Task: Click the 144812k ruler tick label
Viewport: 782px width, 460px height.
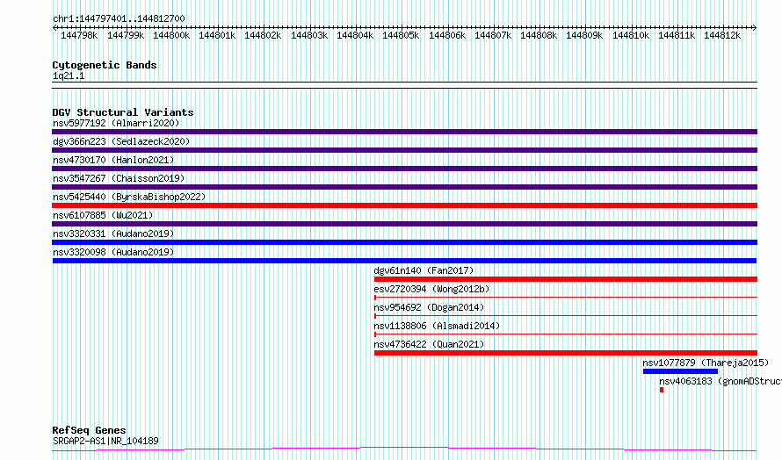Action: 722,35
